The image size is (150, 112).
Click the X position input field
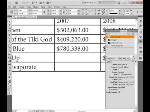[23, 11]
